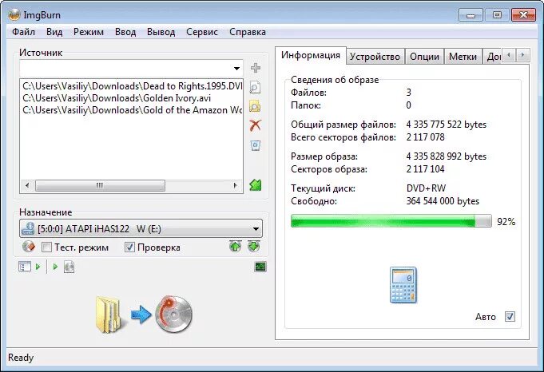Click the Файлов: label

tap(308, 93)
